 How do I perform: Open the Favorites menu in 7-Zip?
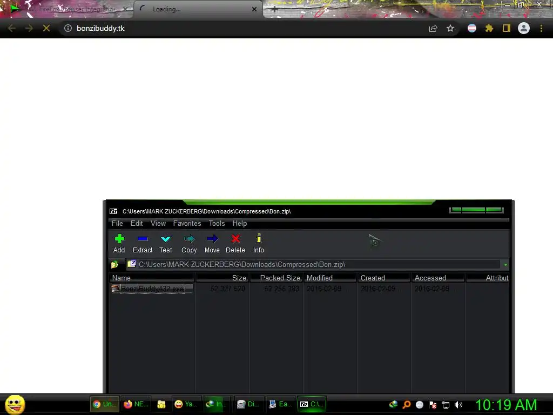point(187,223)
